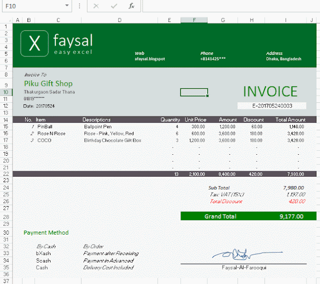Open the Insert Function fx icon
320x284 pixels.
tap(131, 6)
